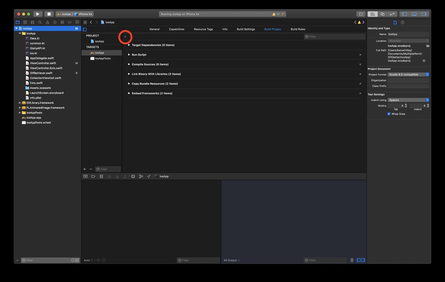Add a target with plus button

85,169
